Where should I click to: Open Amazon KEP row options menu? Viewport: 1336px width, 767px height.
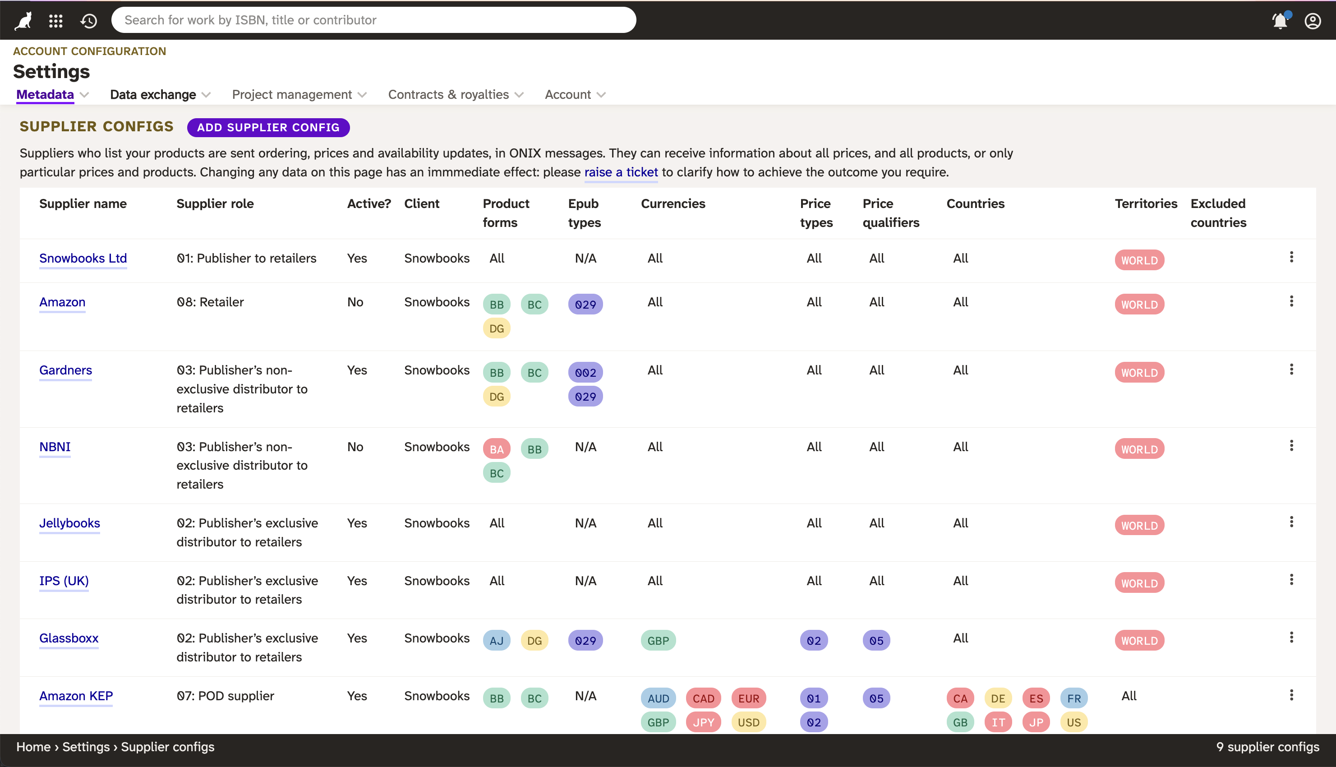tap(1291, 695)
